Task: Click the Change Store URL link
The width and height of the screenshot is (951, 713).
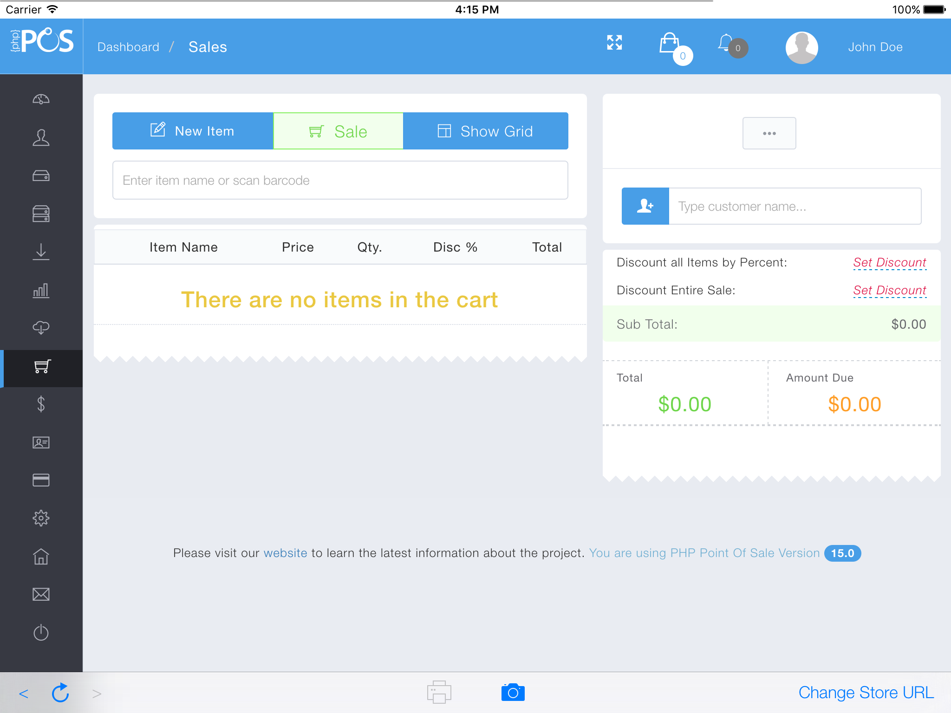Action: (x=866, y=692)
